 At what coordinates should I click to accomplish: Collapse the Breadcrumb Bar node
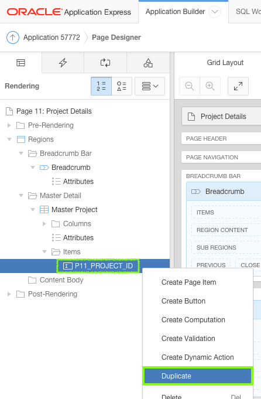21,153
